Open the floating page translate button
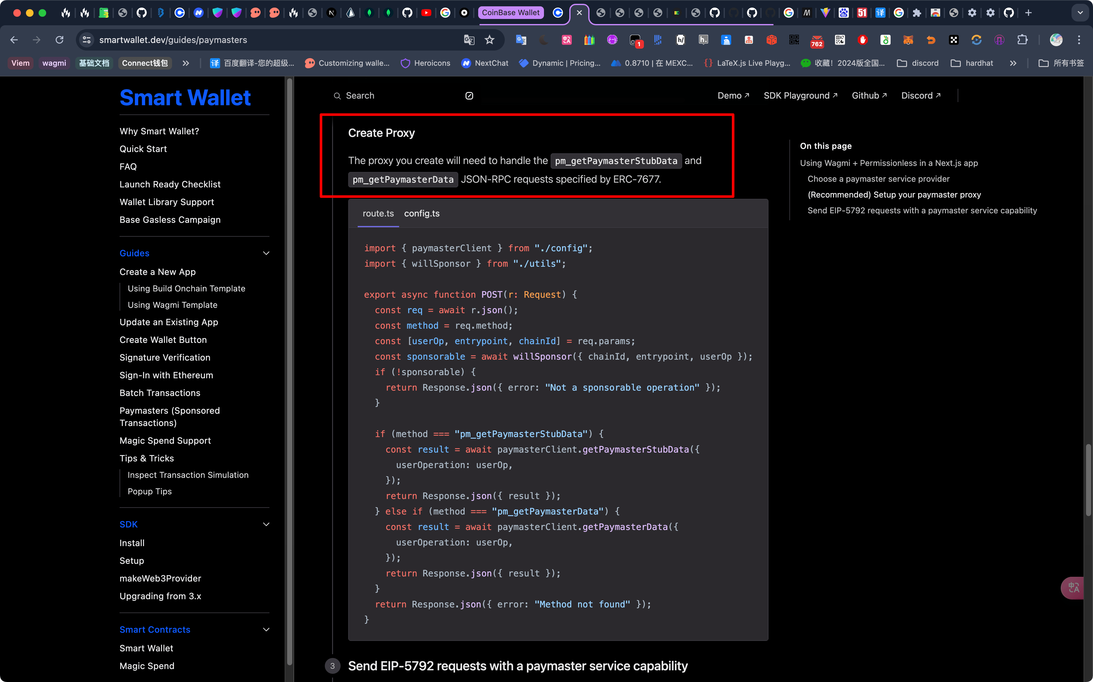The width and height of the screenshot is (1093, 682). click(1073, 588)
